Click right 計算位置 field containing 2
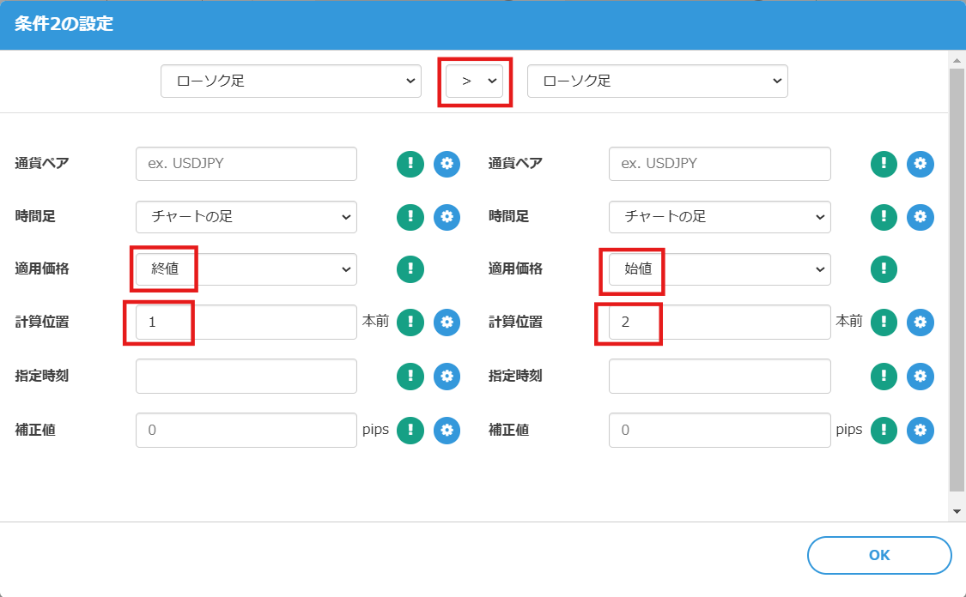This screenshot has height=597, width=966. (x=720, y=323)
